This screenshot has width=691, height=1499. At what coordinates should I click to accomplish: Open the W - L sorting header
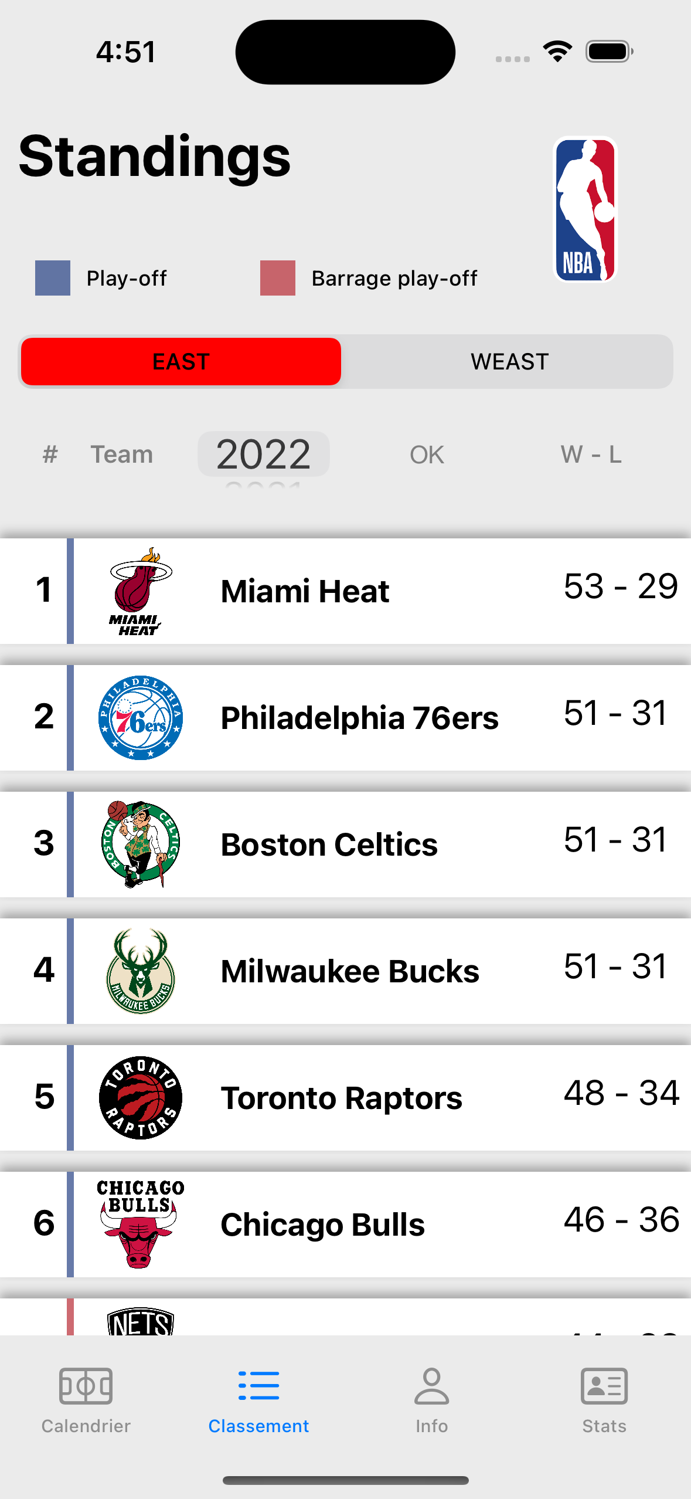(x=591, y=455)
